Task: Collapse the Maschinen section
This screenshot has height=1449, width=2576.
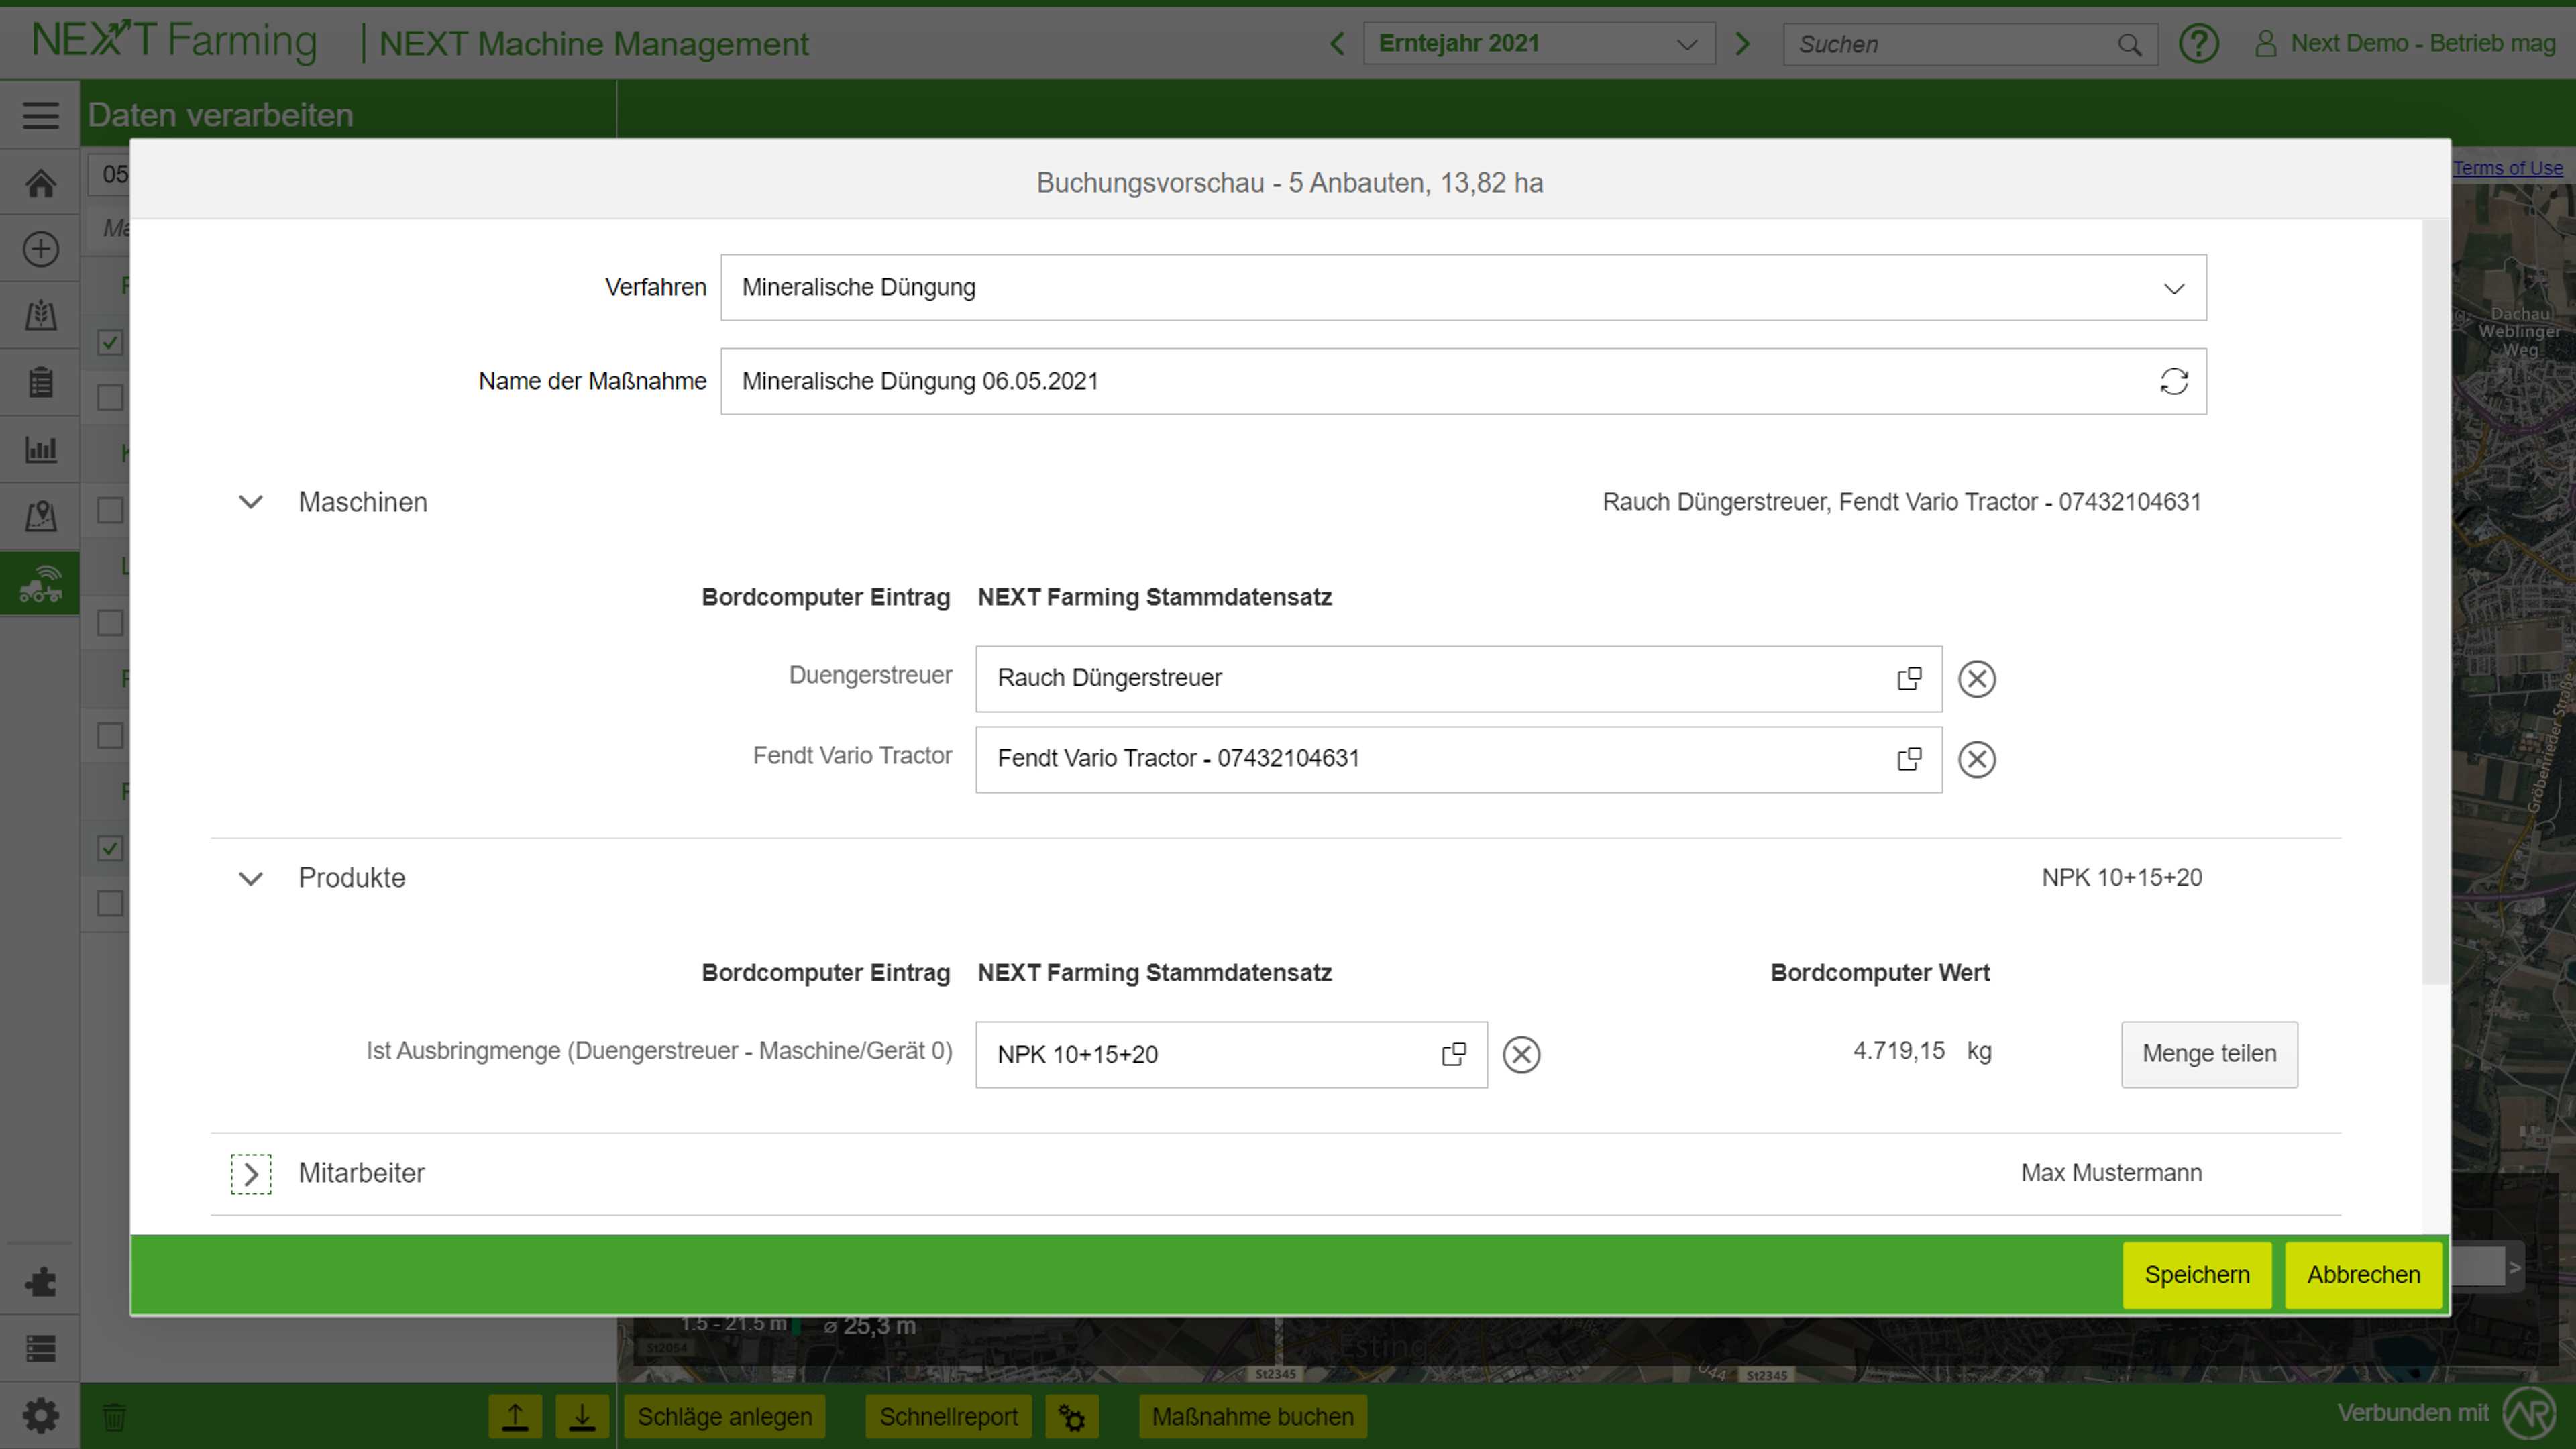Action: 251,502
